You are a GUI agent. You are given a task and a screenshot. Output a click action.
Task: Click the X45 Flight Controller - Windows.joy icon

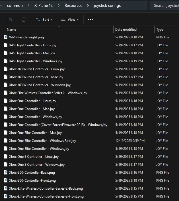tap(6, 61)
